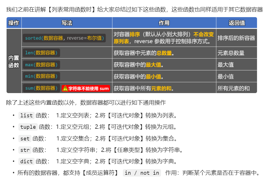Click the text 【列表常用函数时】 in the first paragraph
271x181 pixels.
click(72, 9)
